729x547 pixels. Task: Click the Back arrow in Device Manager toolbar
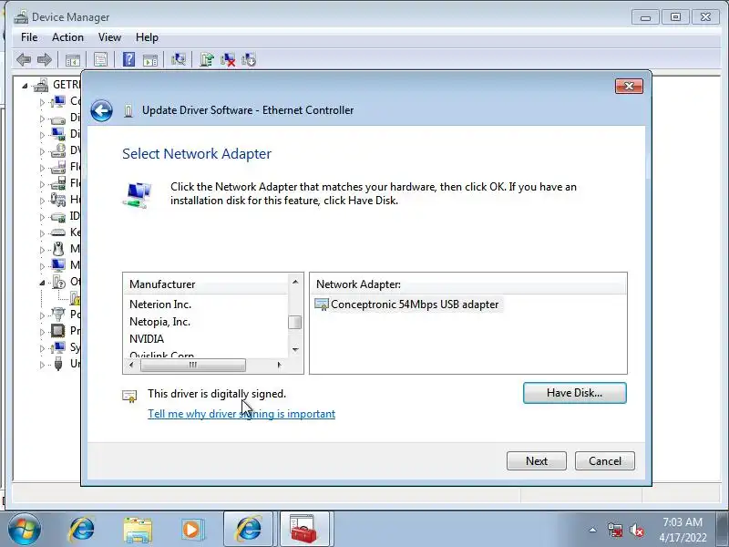[24, 60]
